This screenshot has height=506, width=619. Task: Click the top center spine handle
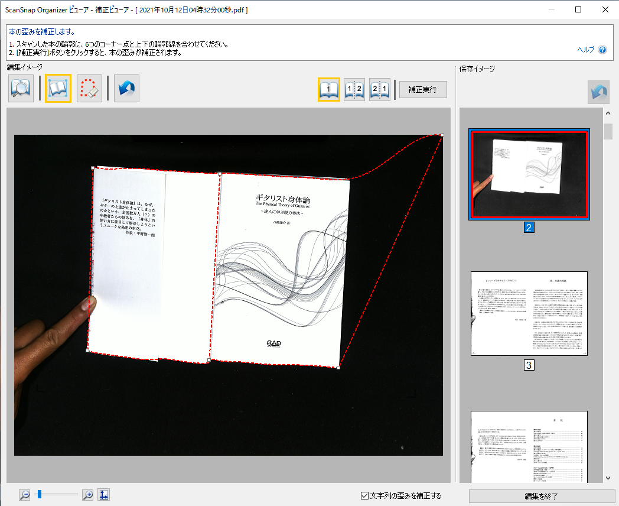pos(220,174)
